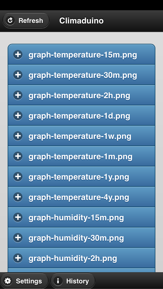Tap the Refresh button text
This screenshot has width=163, height=289.
point(31,21)
